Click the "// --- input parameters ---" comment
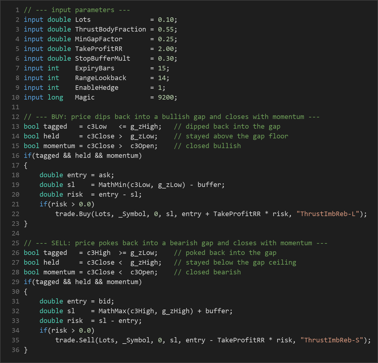Viewport: 378px width, 363px height. (x=77, y=10)
